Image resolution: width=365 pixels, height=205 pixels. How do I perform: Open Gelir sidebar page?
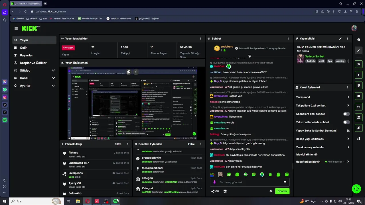[34, 48]
